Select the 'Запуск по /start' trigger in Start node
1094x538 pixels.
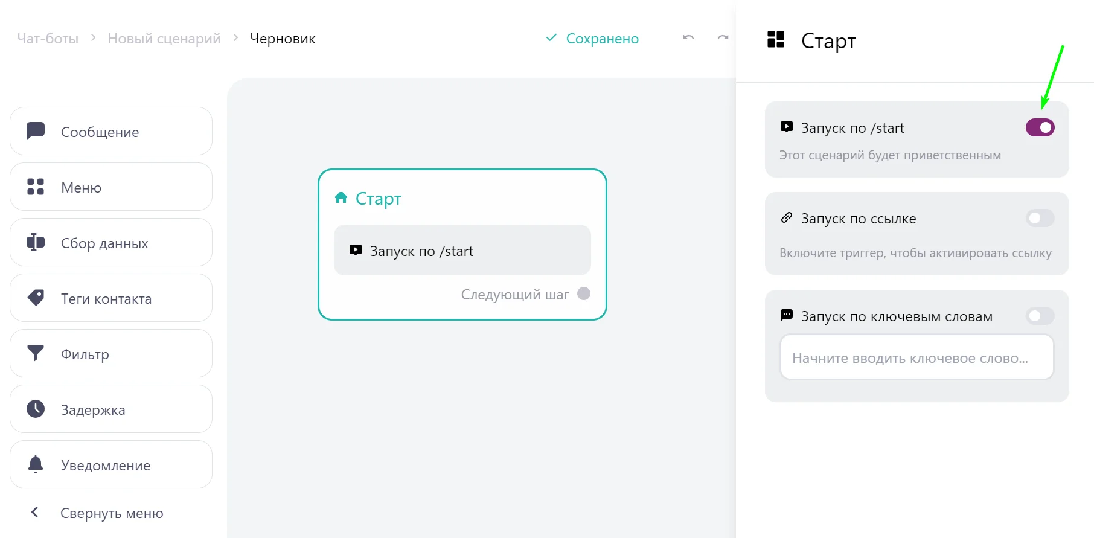(462, 251)
